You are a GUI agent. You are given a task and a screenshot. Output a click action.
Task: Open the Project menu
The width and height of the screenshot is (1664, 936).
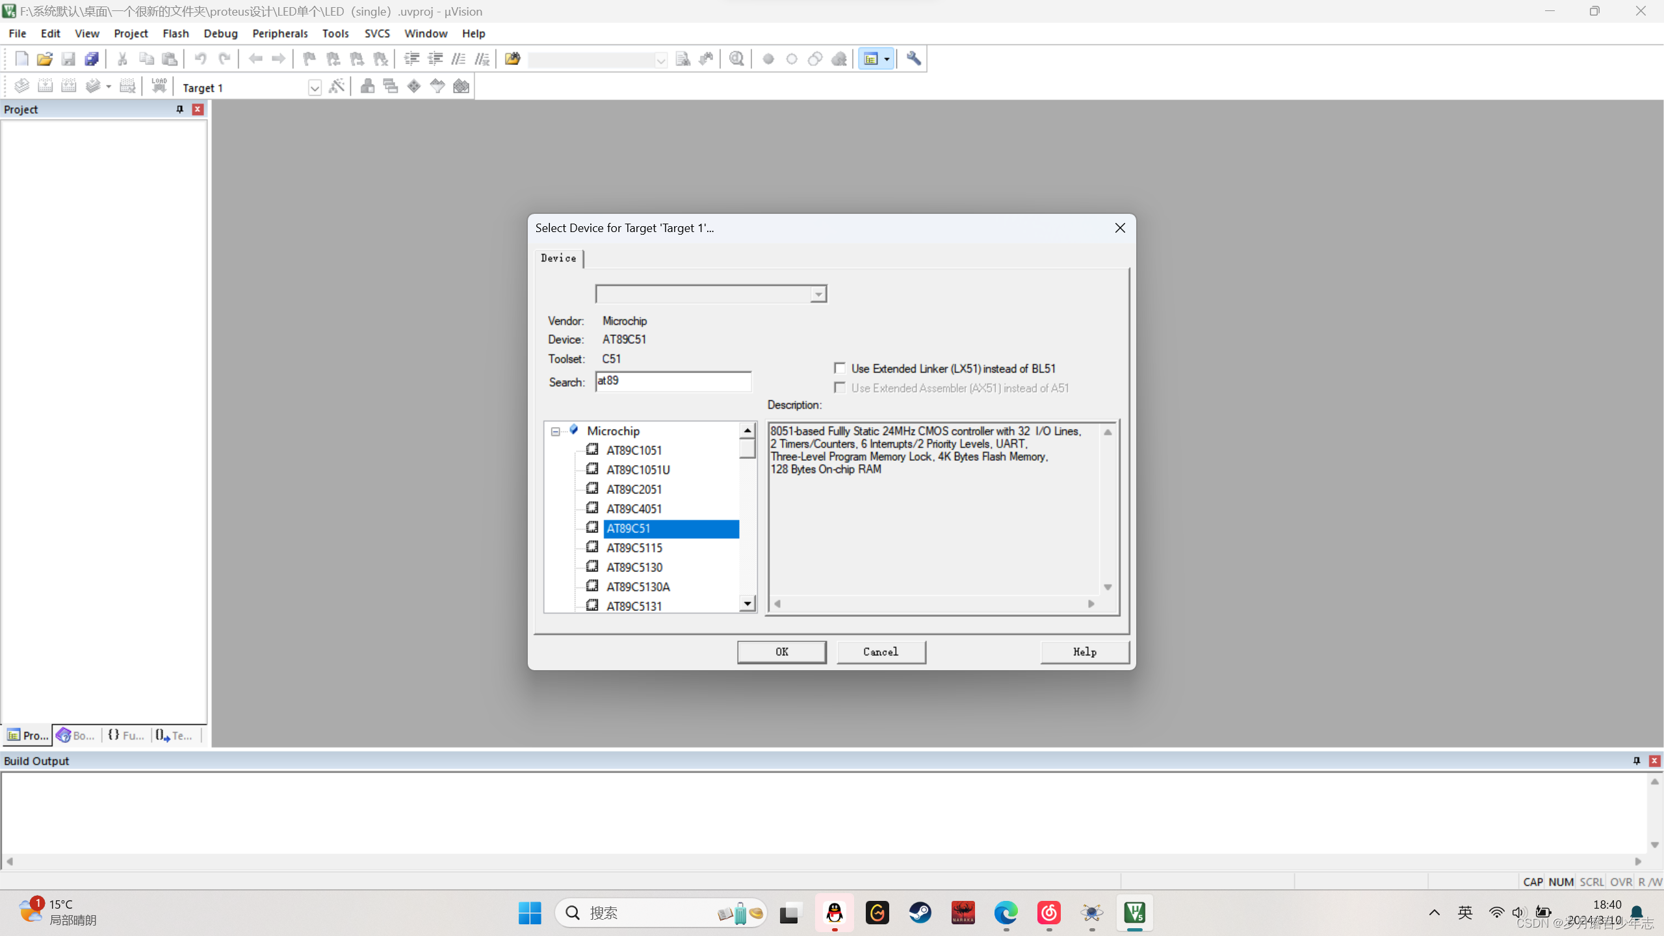pos(131,33)
